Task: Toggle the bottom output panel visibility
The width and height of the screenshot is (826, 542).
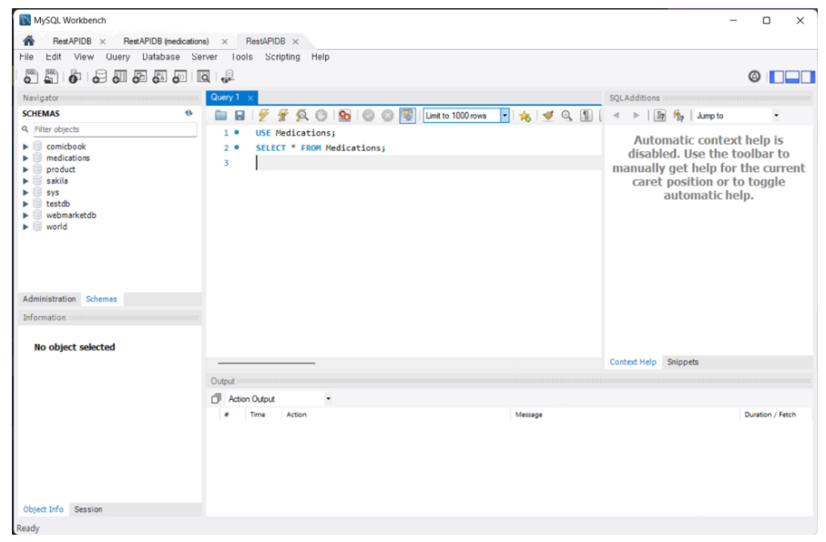Action: coord(792,77)
